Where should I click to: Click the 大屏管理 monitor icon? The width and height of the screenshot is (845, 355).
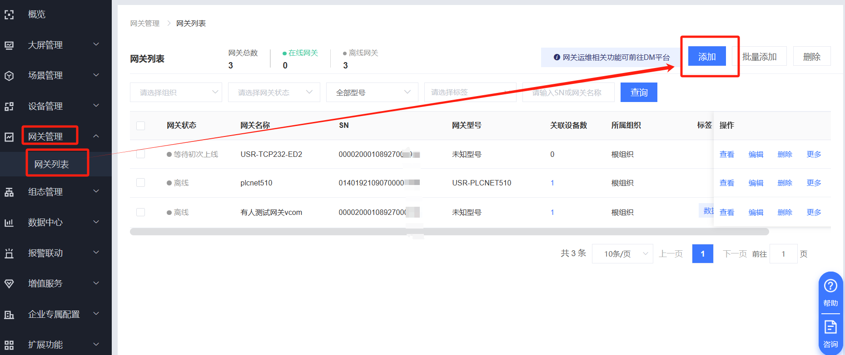(9, 45)
